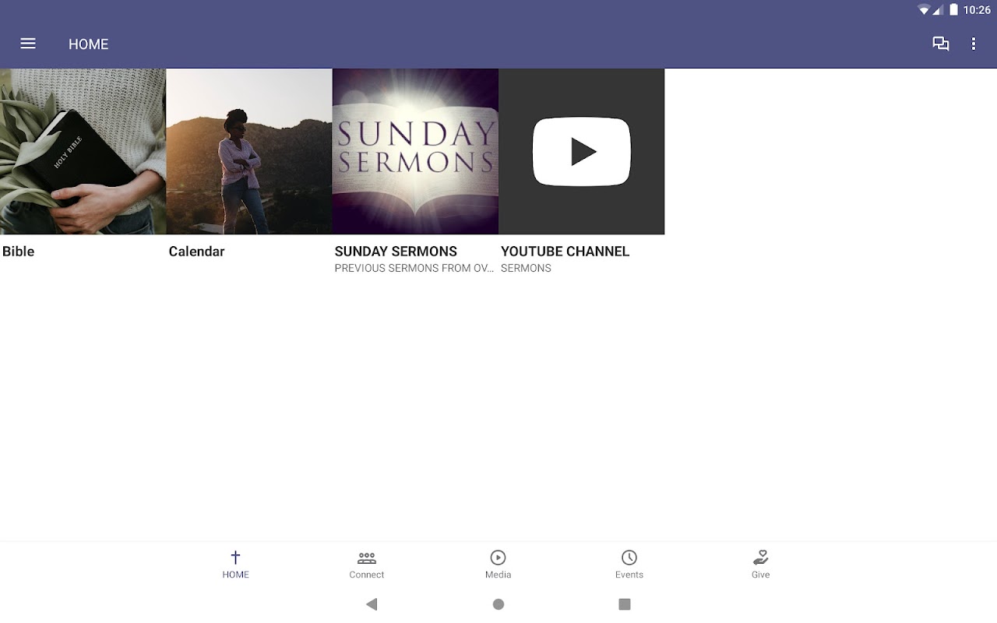The width and height of the screenshot is (997, 623).
Task: Tap the Wi-Fi status icon
Action: click(924, 10)
